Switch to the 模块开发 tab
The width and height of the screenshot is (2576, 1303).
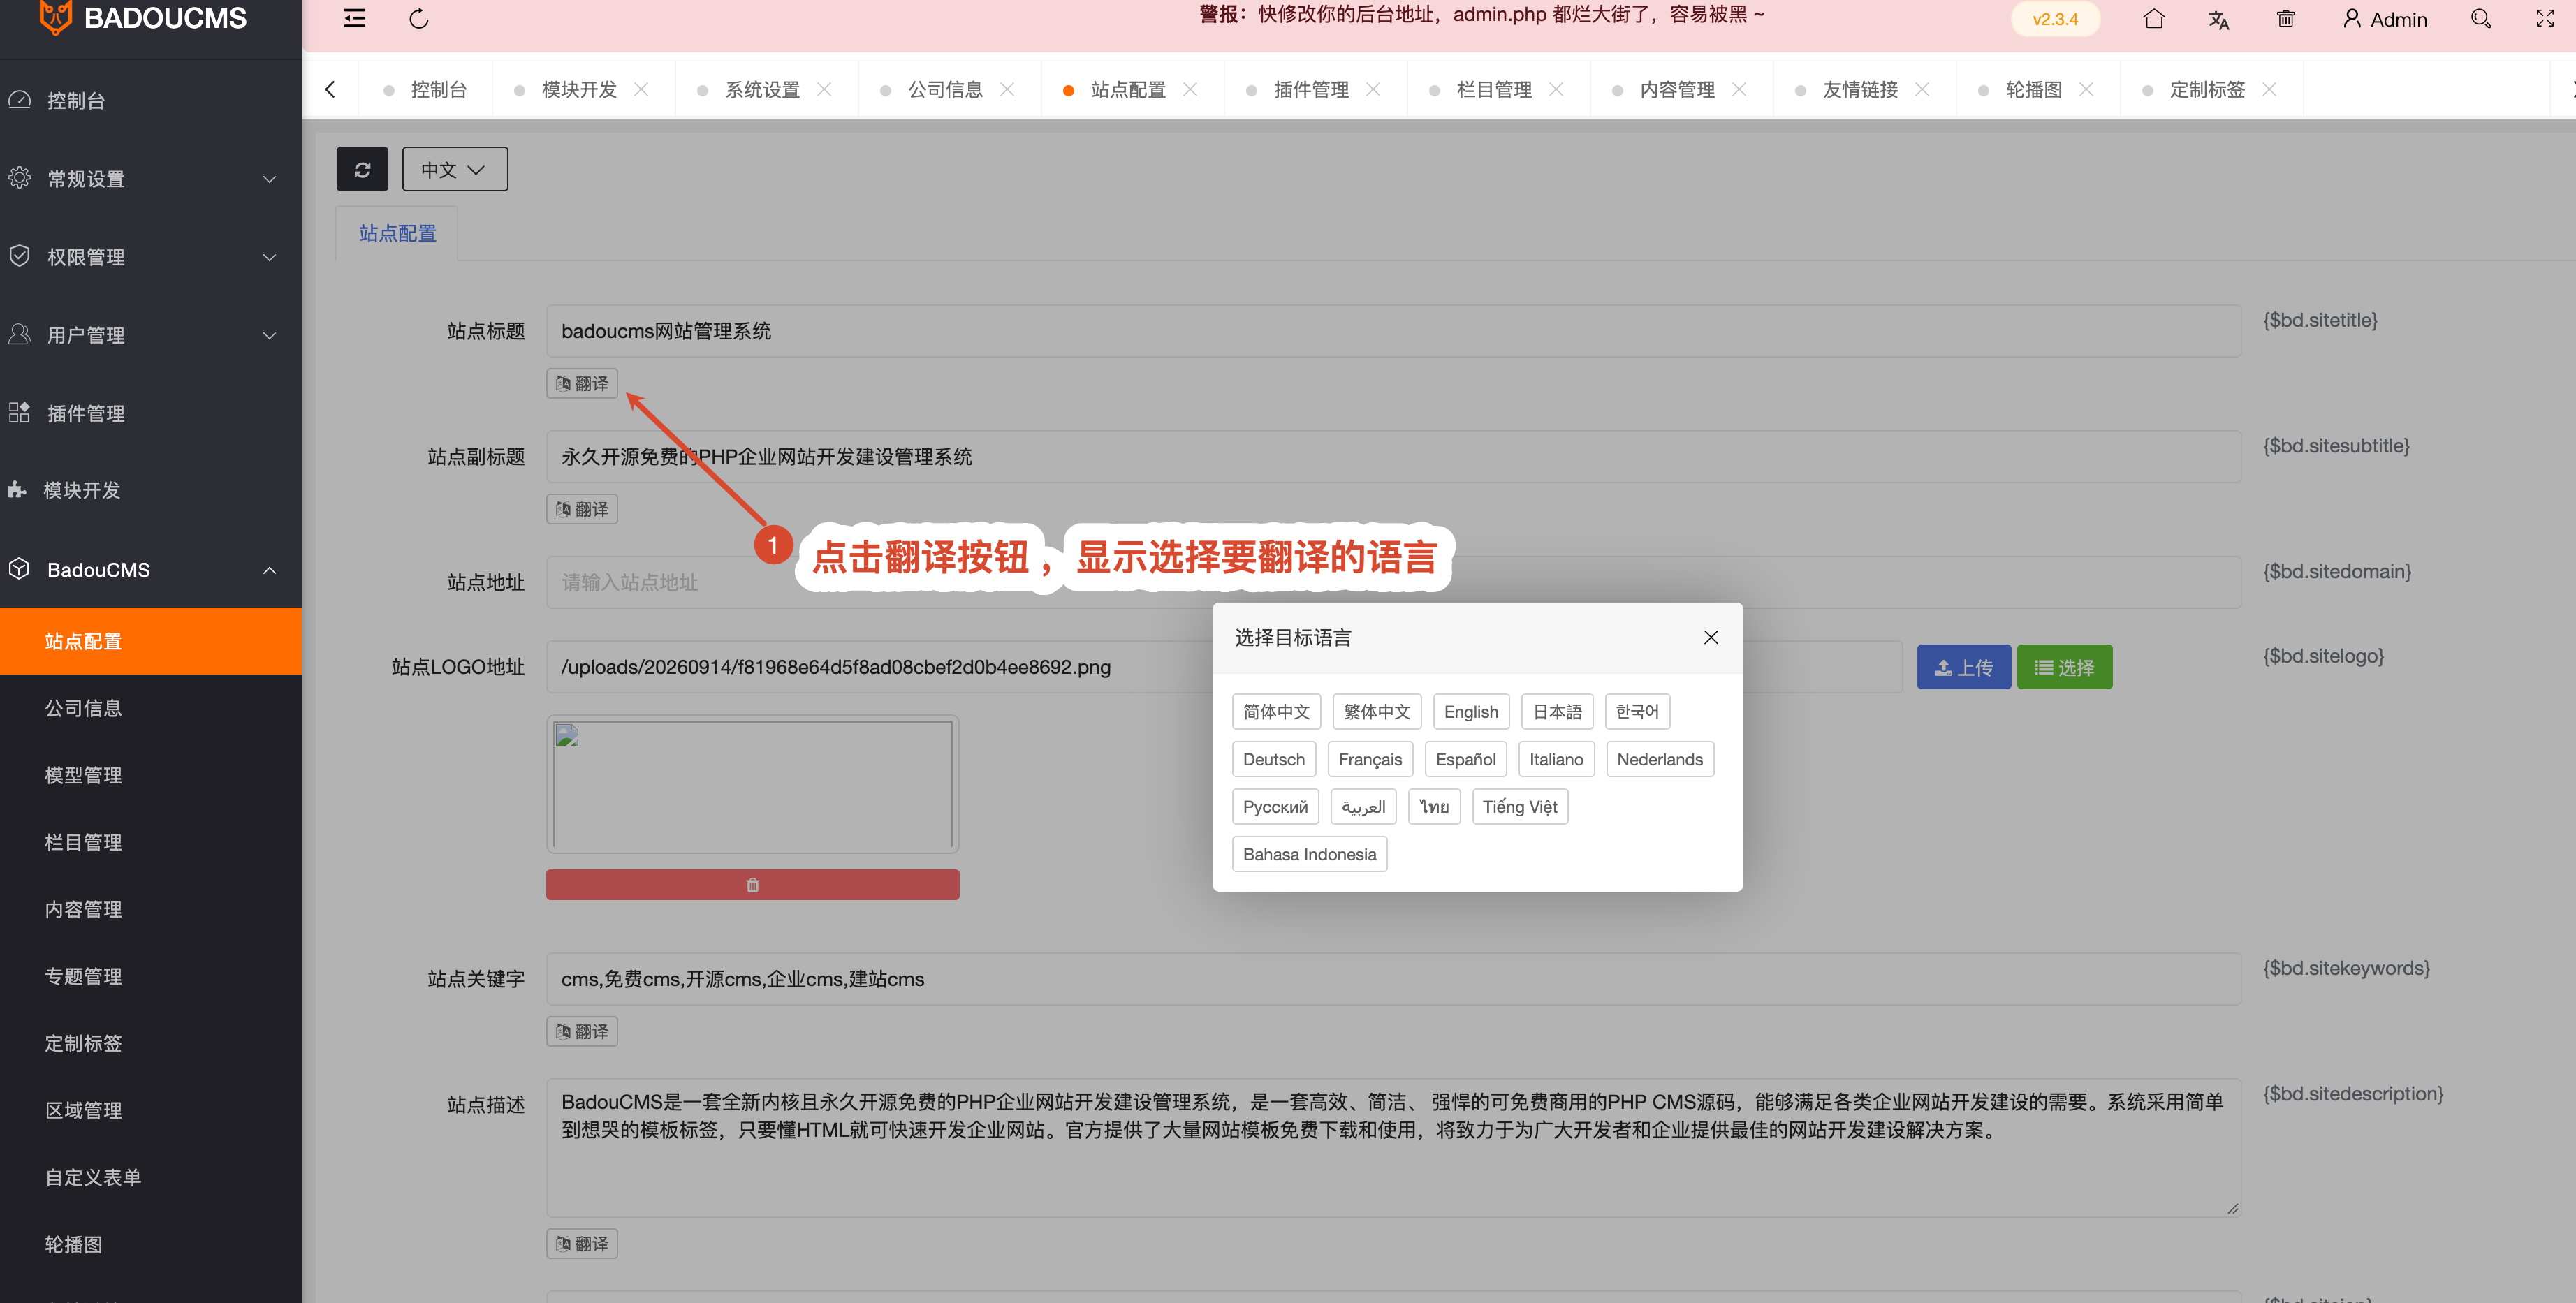(x=579, y=89)
